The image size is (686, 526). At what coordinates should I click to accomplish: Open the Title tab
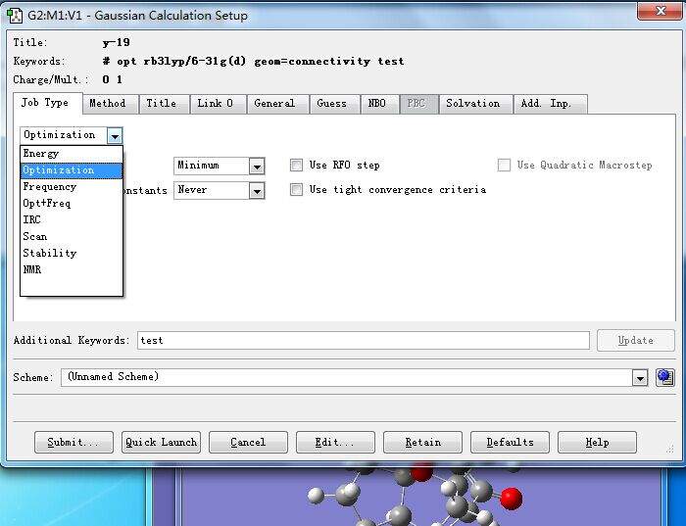(164, 104)
